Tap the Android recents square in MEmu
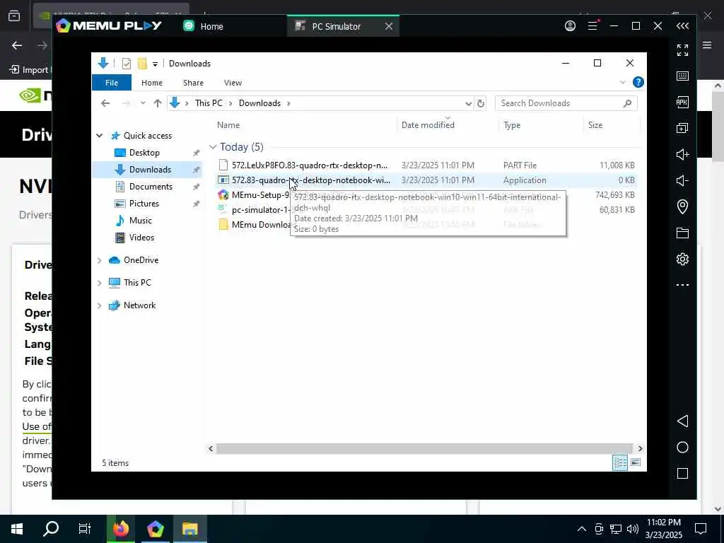This screenshot has height=543, width=724. coord(682,473)
